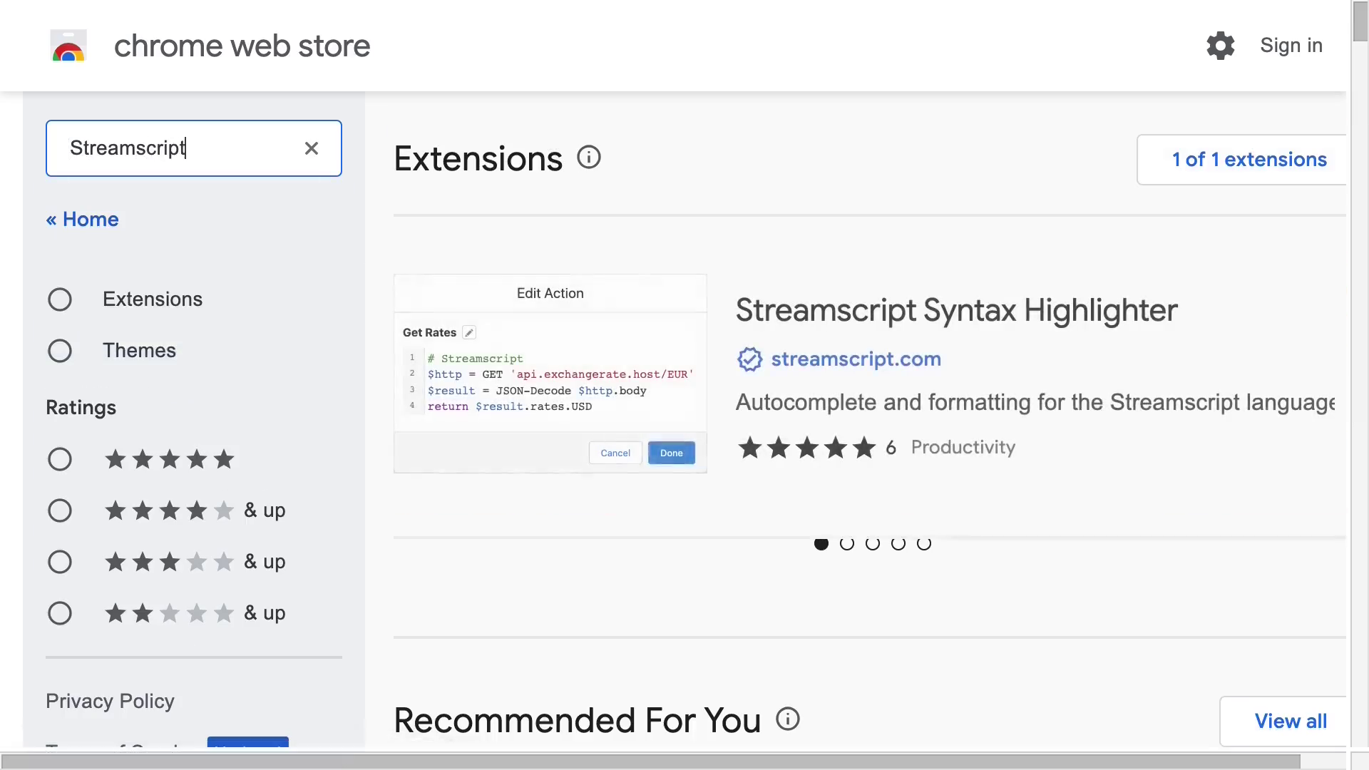Select the three stars & up rating filter
1369x770 pixels.
60,562
